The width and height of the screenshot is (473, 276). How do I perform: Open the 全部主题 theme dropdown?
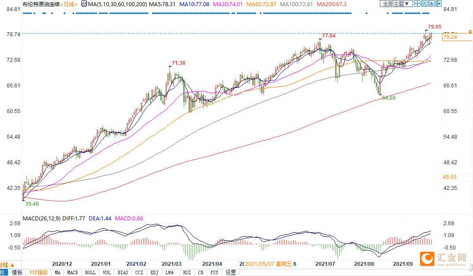(396, 4)
